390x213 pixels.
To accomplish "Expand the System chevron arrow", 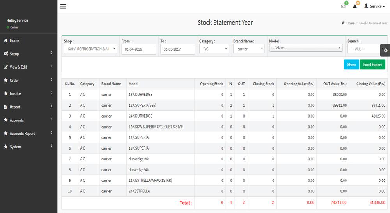I will tap(51, 146).
